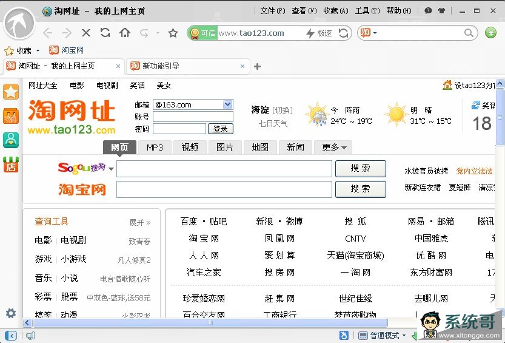Open the sidebar user account icon
505x343 pixels.
click(11, 140)
